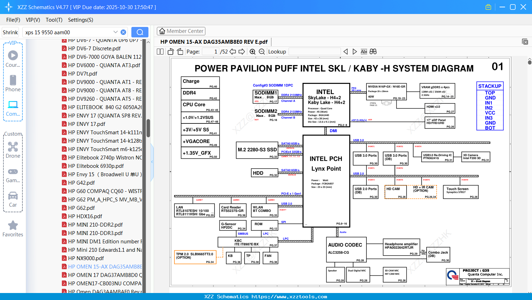Open the Tool(T) menu
The width and height of the screenshot is (532, 300).
coord(54,20)
